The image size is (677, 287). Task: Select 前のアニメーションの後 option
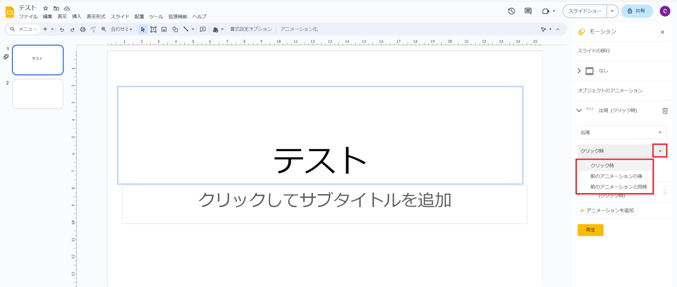(x=616, y=176)
